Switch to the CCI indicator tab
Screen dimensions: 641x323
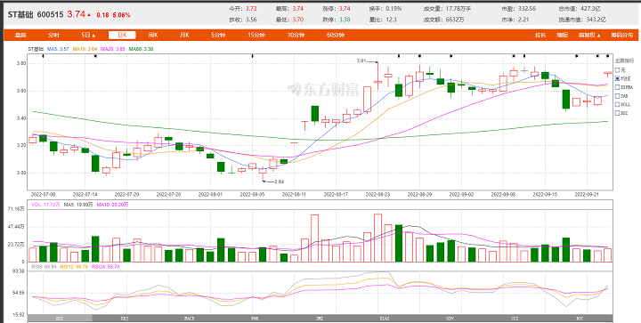515,318
